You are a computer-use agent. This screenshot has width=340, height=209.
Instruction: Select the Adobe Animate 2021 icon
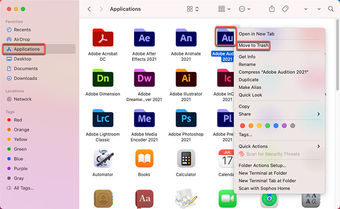coord(185,37)
